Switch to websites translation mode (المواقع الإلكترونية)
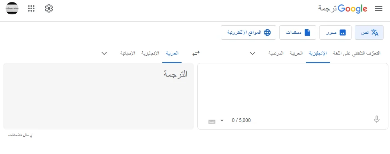Screen dimensions: 390x154 tap(249, 32)
